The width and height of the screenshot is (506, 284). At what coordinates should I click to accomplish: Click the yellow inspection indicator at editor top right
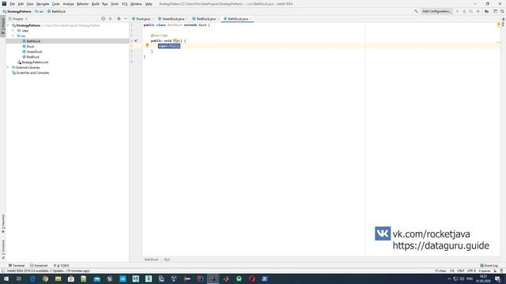499,24
